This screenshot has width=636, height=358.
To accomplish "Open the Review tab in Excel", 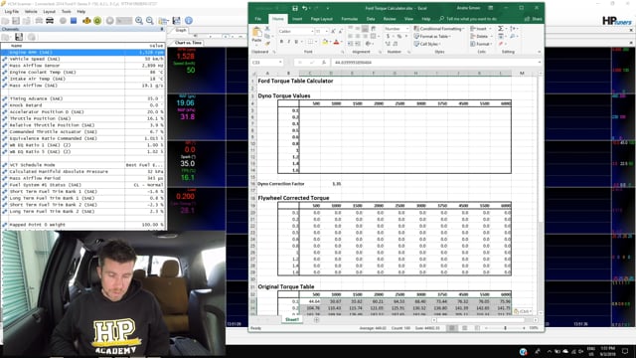I will coord(390,19).
